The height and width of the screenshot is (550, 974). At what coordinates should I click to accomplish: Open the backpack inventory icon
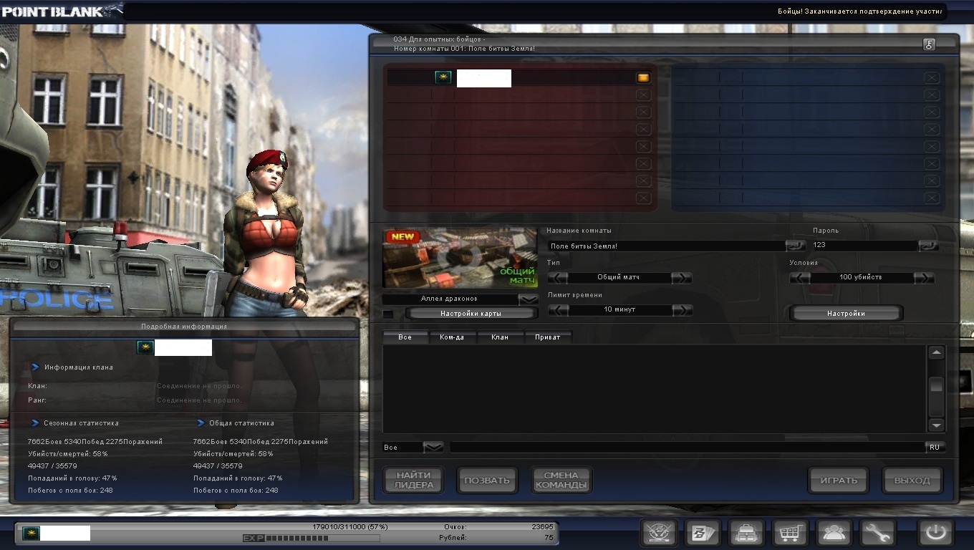(746, 533)
